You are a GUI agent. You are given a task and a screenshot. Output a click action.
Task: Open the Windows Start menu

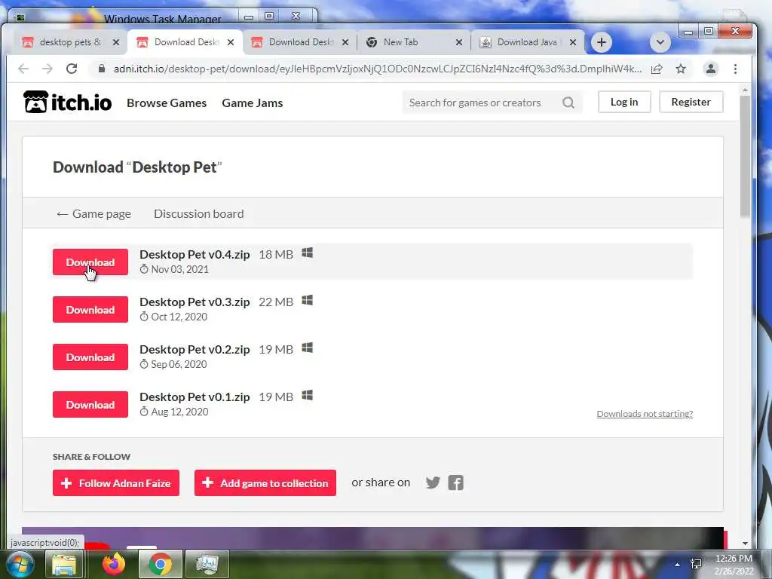19,565
